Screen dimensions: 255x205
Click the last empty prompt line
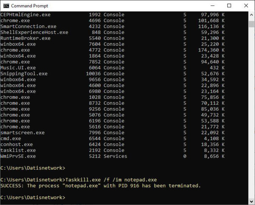click(33, 198)
